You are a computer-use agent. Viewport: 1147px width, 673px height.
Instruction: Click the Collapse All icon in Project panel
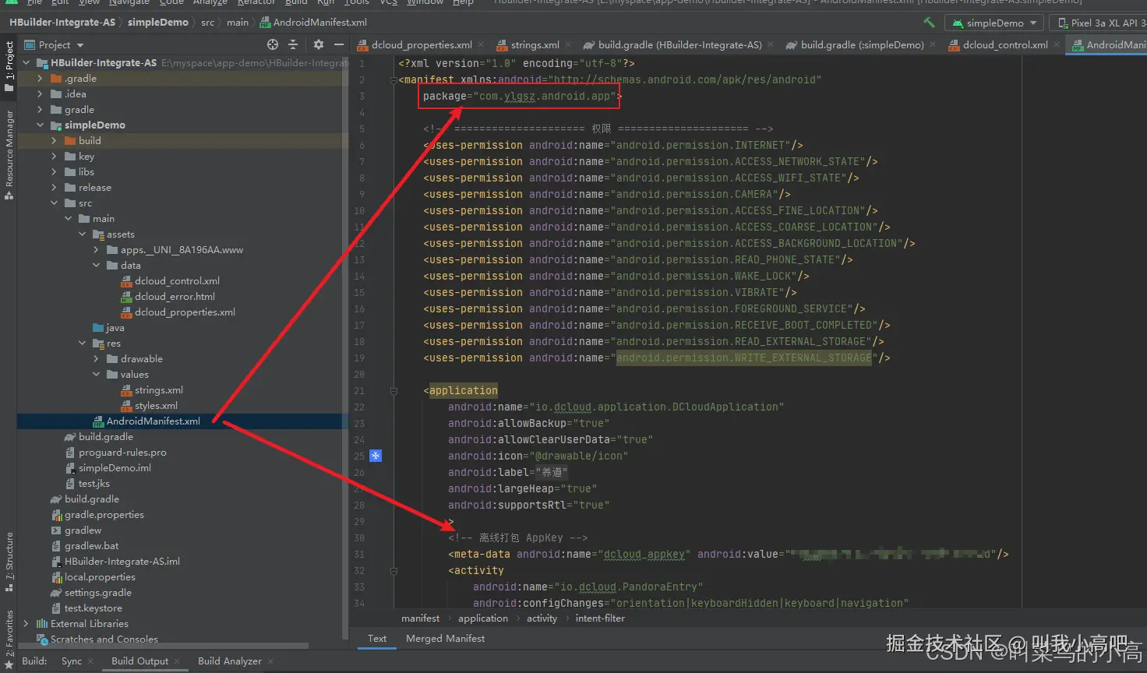point(293,44)
